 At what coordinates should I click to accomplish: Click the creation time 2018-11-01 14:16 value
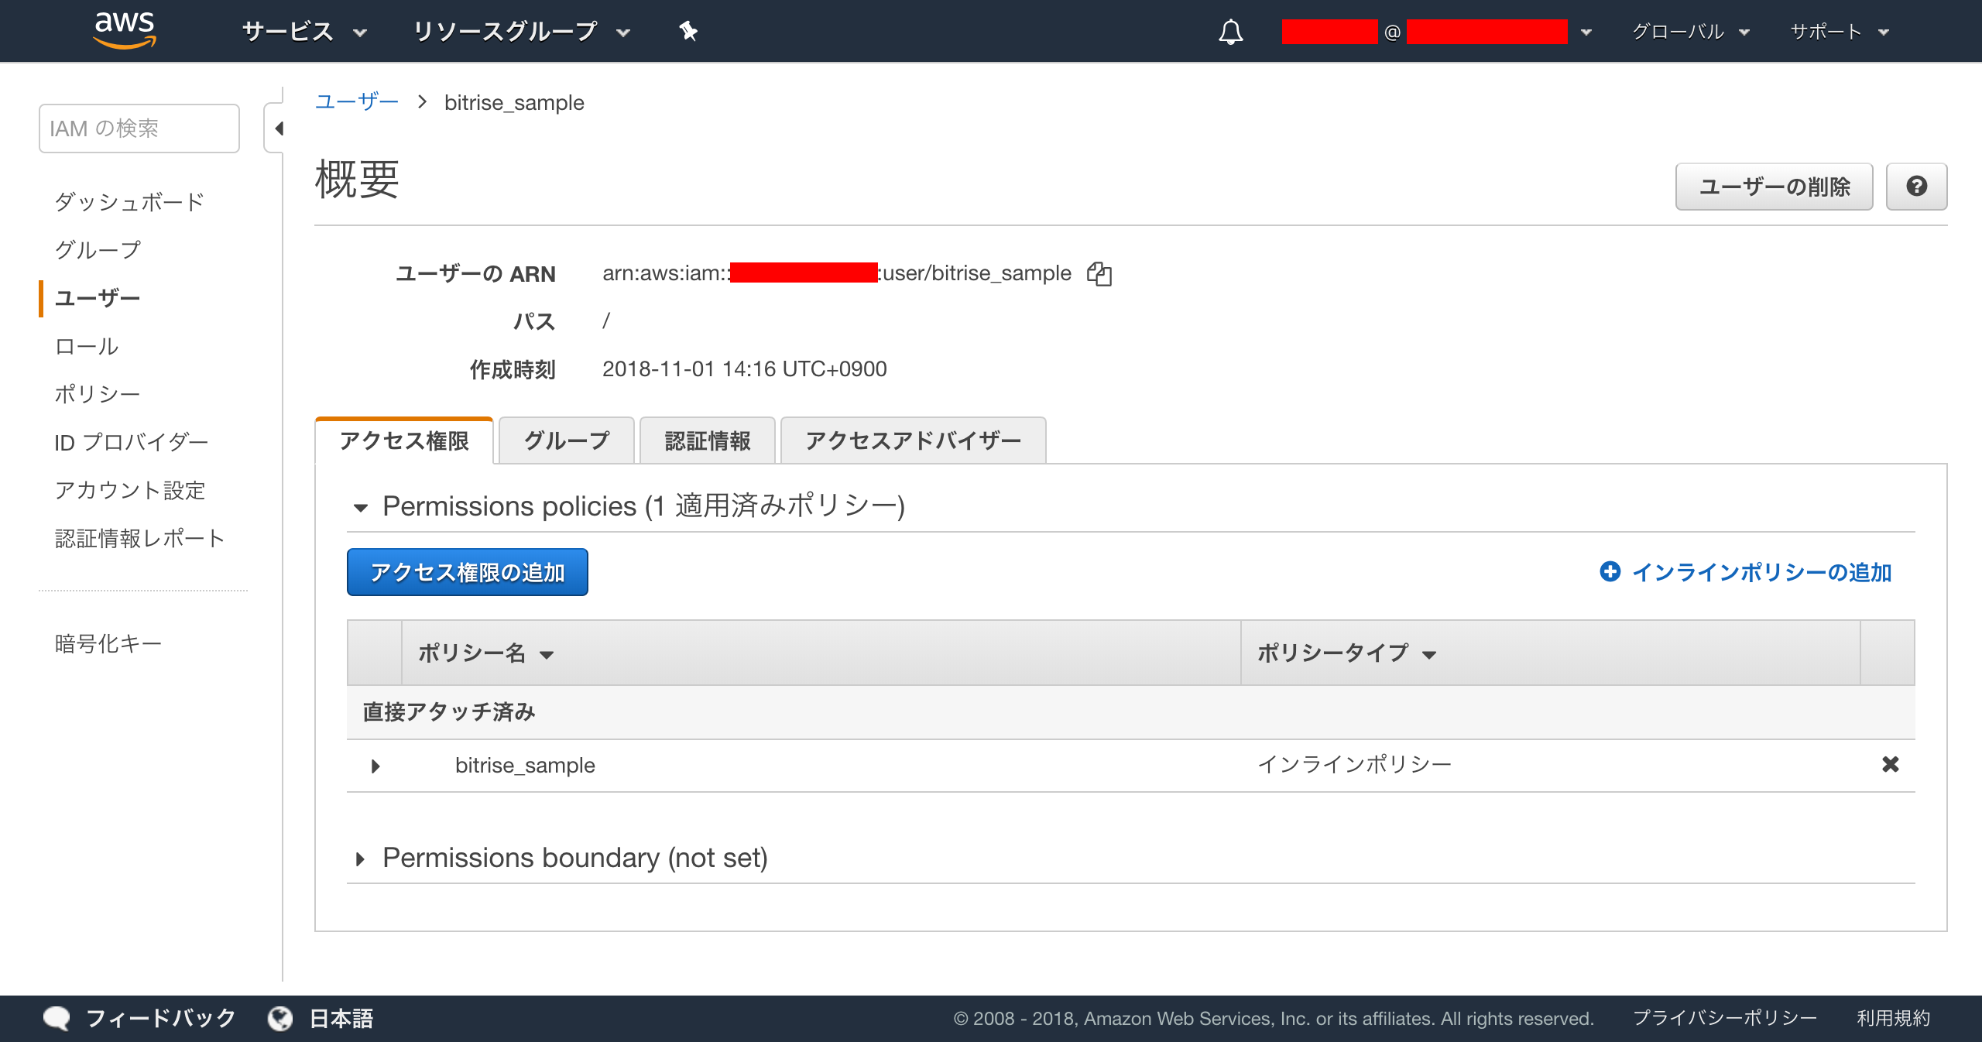[x=745, y=368]
